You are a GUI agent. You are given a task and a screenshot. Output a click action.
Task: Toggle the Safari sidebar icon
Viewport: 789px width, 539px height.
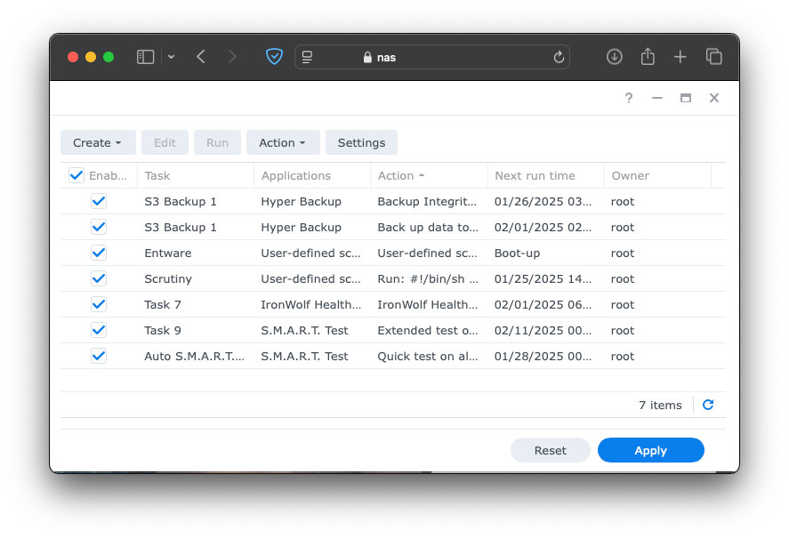tap(145, 57)
